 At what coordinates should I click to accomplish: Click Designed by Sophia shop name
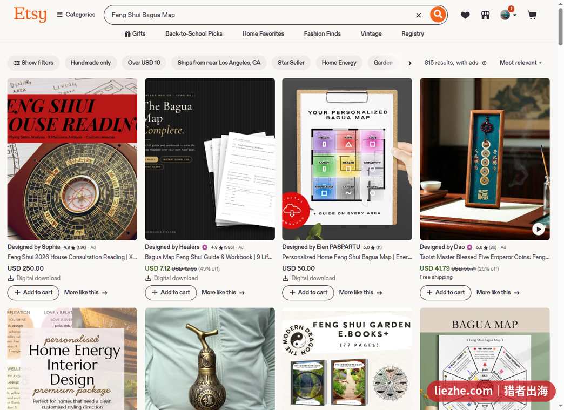34,247
